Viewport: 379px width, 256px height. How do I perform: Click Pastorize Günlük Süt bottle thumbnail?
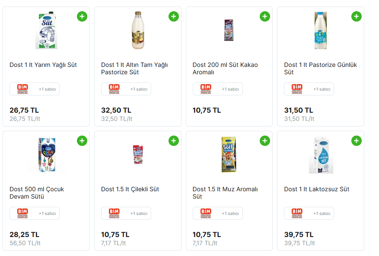tap(321, 30)
